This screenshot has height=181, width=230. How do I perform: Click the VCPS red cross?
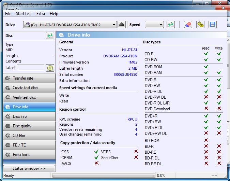136,151
